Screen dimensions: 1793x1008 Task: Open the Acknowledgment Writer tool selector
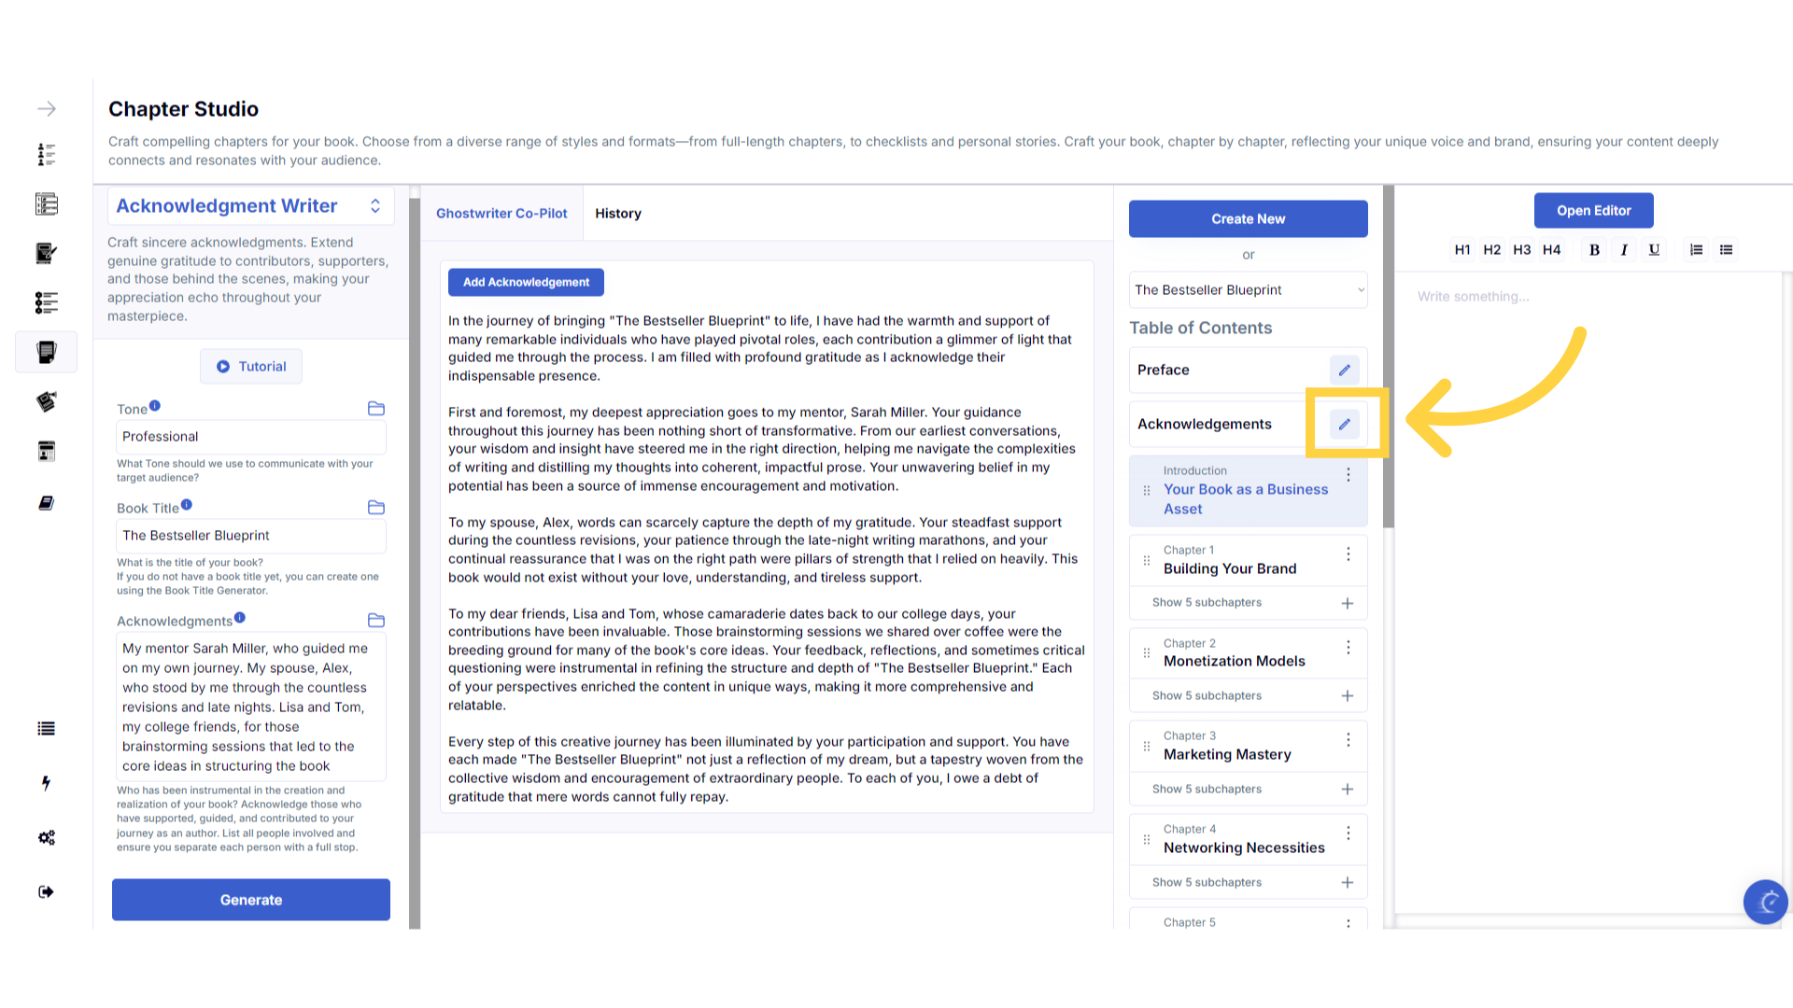pos(250,206)
